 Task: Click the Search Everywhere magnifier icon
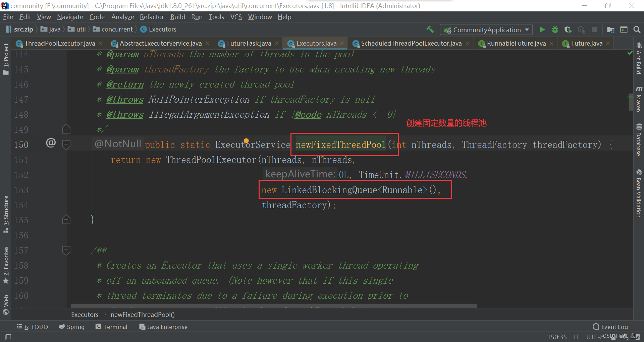pos(637,30)
